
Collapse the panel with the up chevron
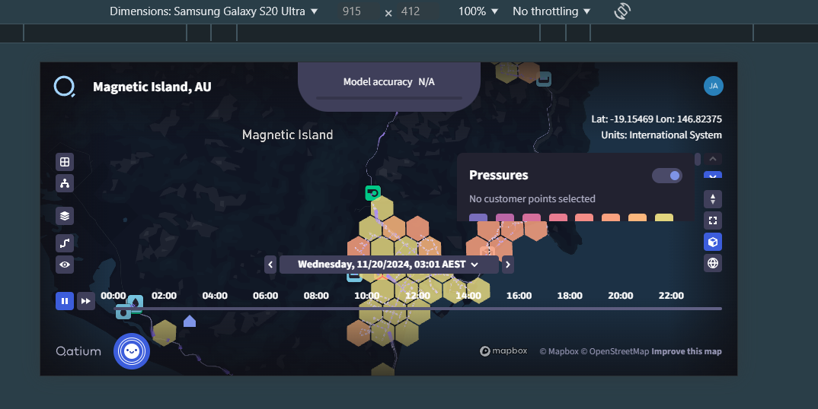(x=713, y=159)
